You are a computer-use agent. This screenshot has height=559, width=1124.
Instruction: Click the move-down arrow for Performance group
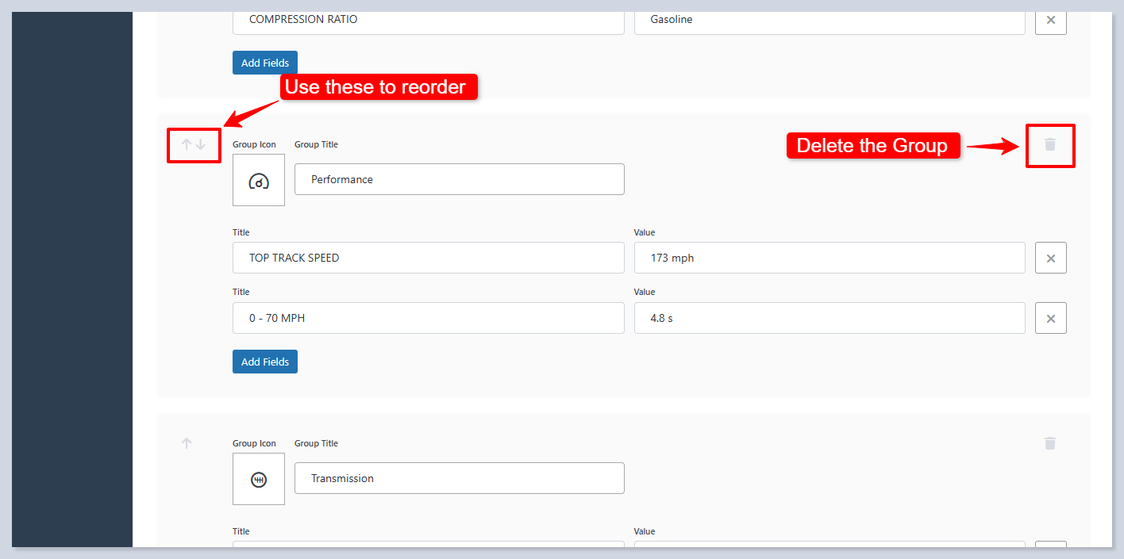point(201,144)
